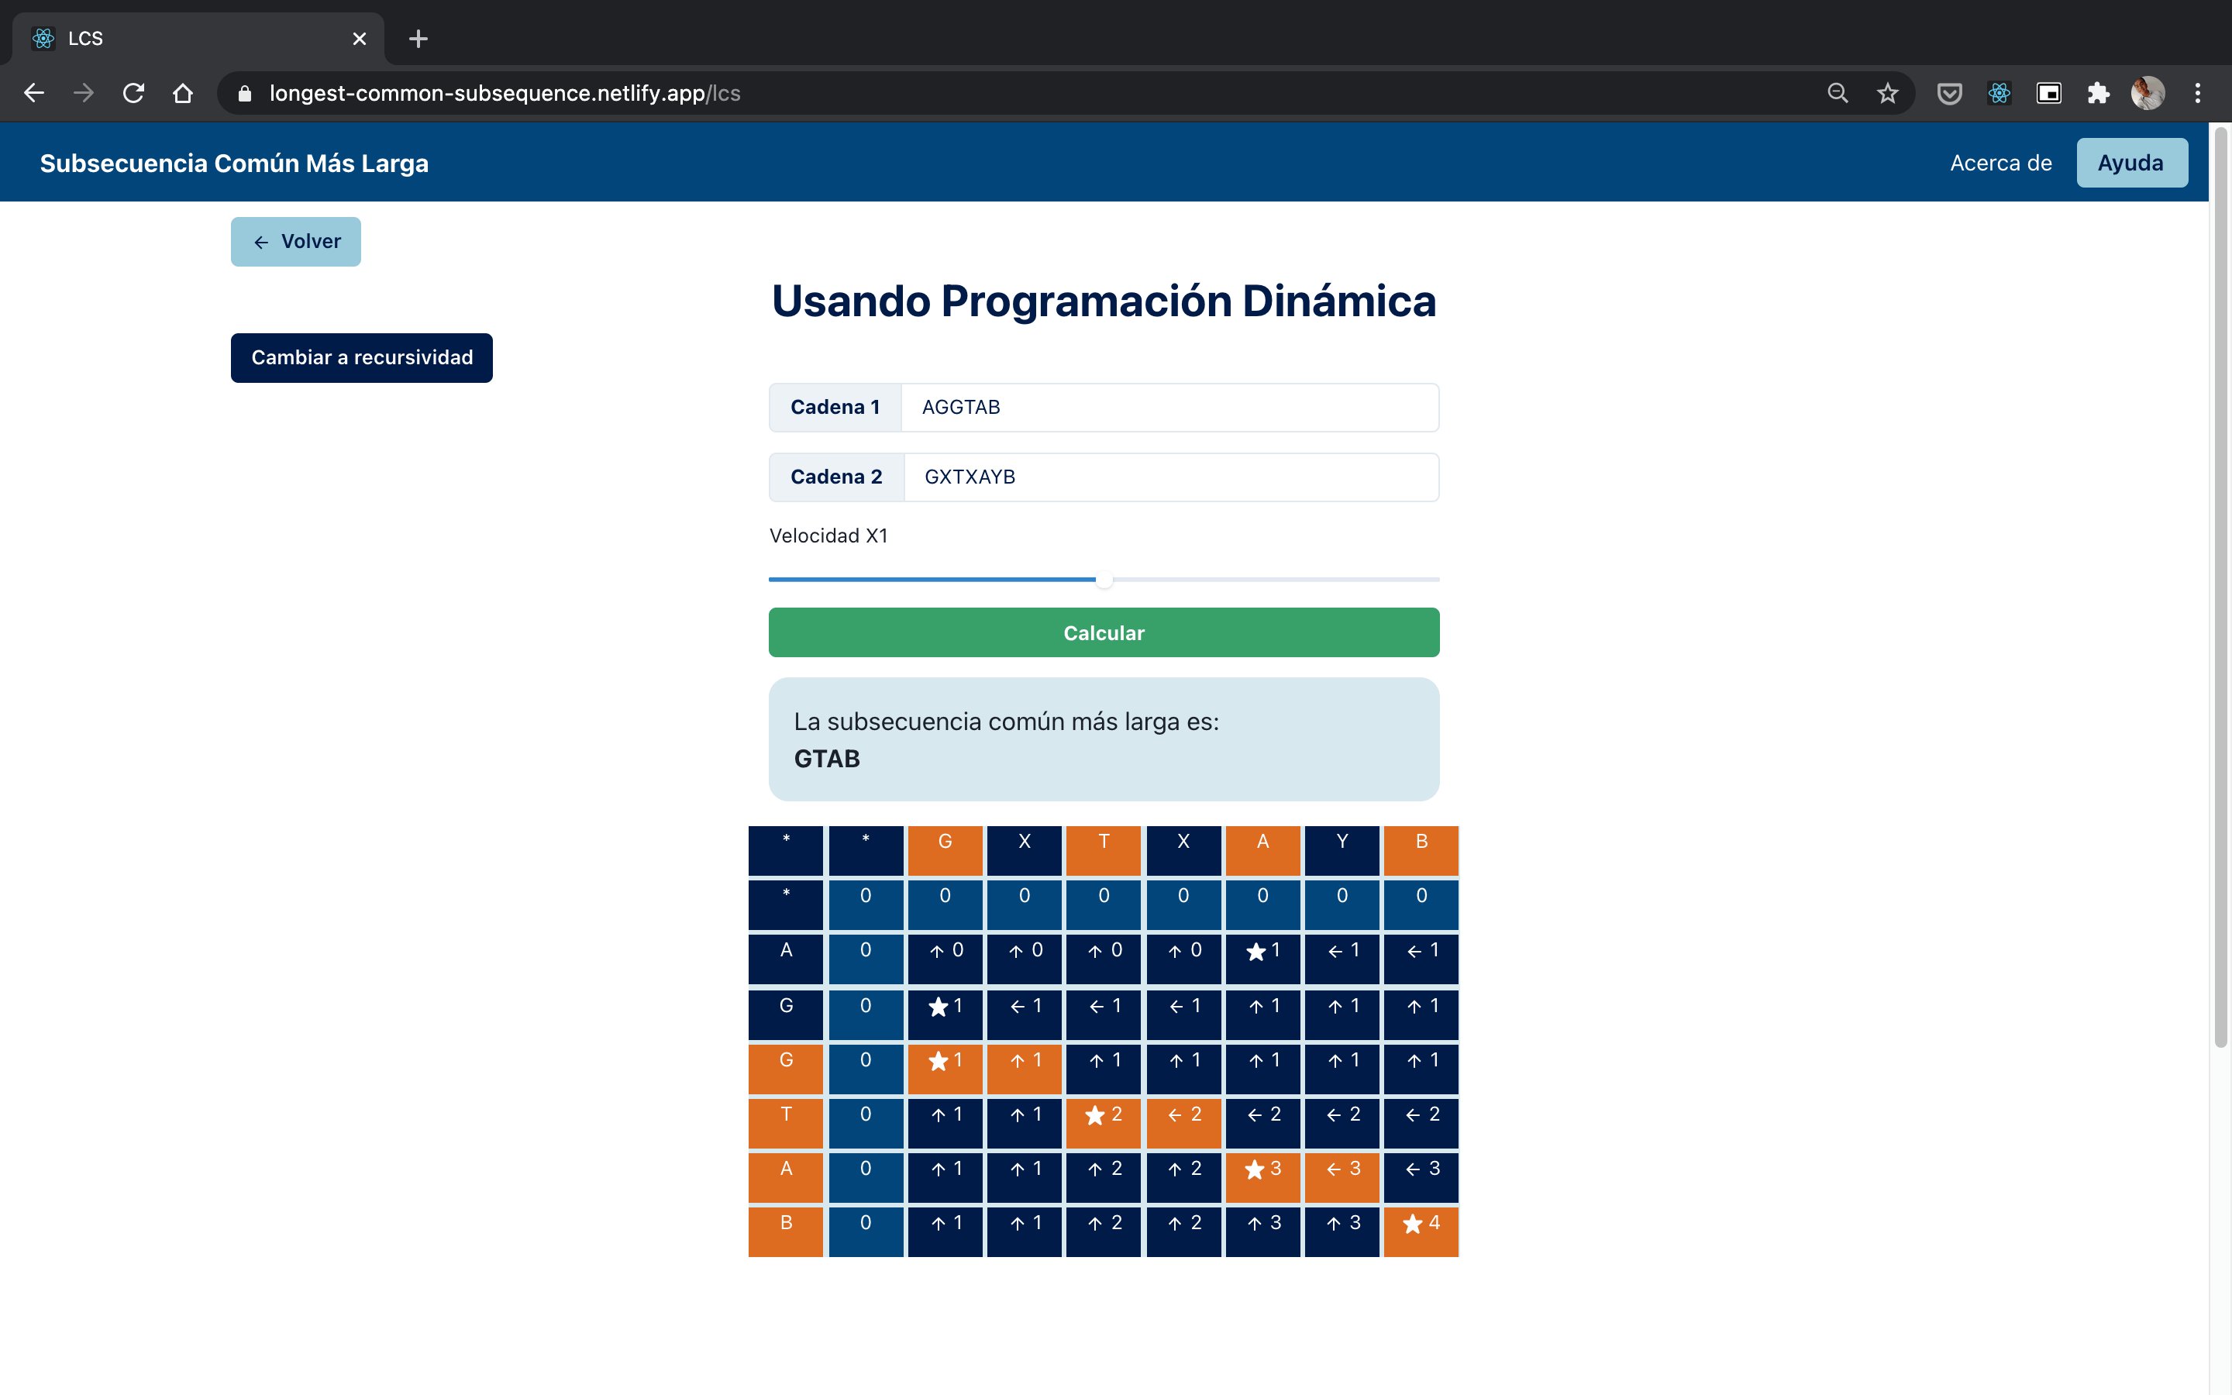
Task: Open a new browser tab
Action: click(x=418, y=39)
